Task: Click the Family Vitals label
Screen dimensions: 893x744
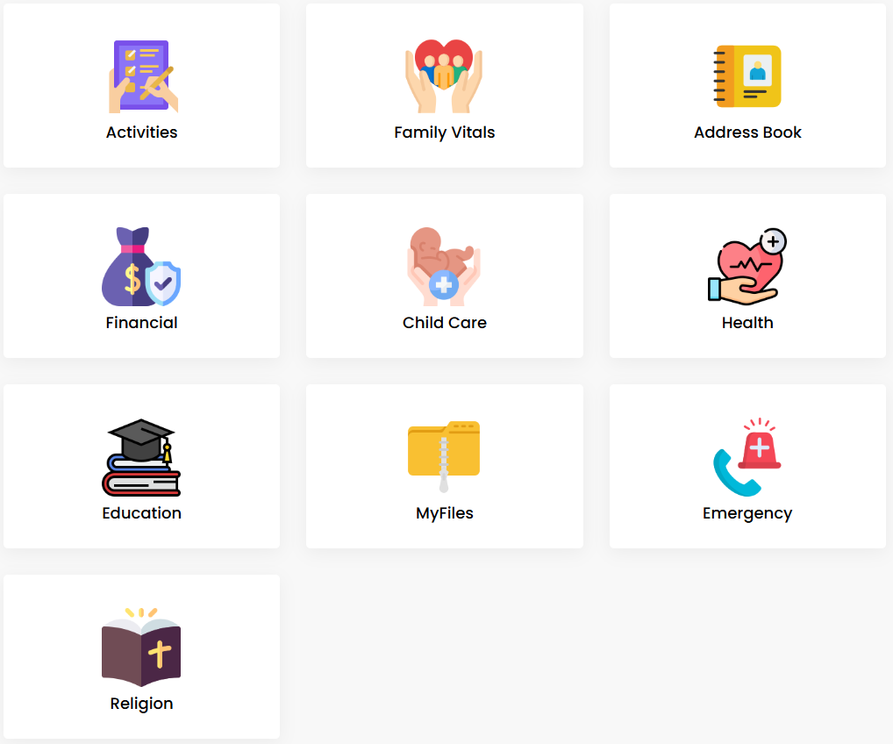Action: (444, 132)
